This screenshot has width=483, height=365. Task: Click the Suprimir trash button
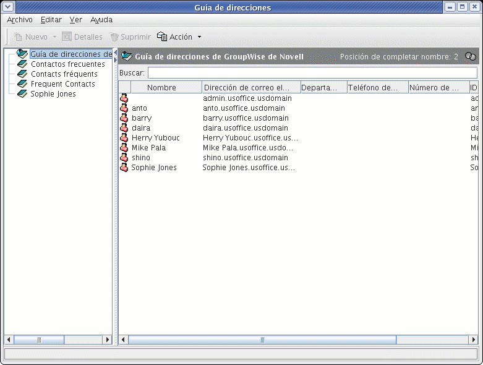click(130, 36)
